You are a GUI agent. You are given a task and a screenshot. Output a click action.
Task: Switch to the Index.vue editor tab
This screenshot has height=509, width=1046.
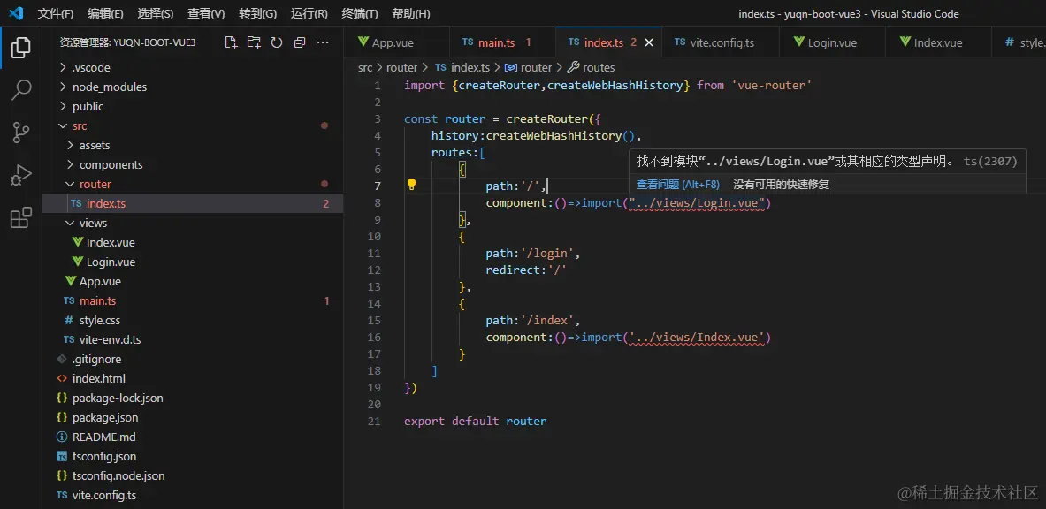[938, 42]
